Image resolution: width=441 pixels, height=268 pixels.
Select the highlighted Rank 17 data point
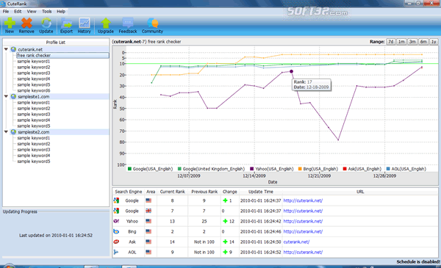pos(291,71)
